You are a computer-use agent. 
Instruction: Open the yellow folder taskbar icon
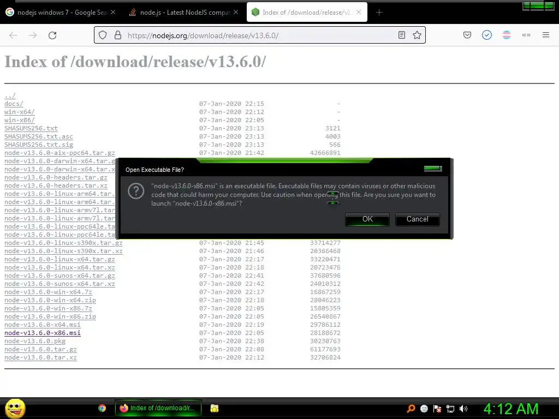tap(214, 408)
